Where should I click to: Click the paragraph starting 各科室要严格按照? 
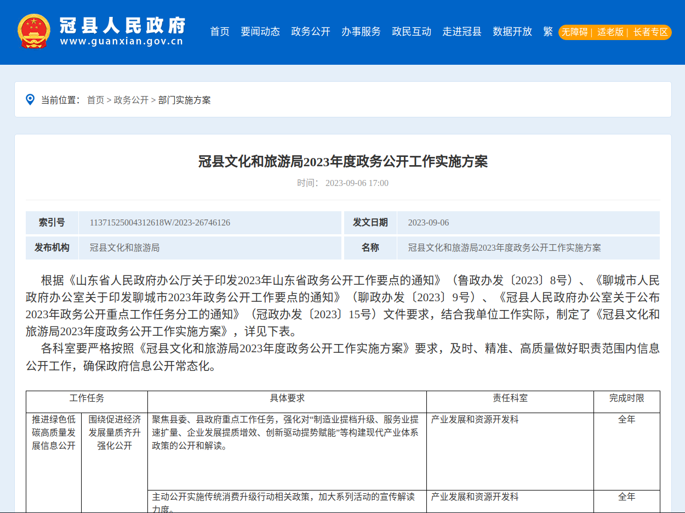point(342,357)
